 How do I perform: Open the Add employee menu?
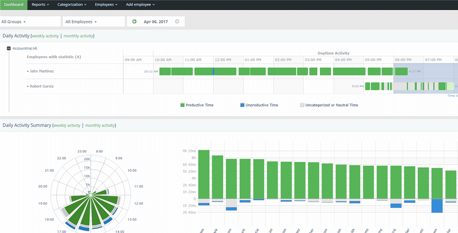click(140, 5)
